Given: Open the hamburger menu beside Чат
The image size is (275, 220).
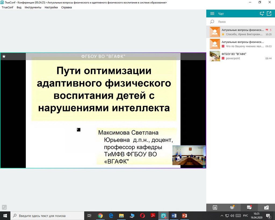Looking at the screenshot, I should [212, 14].
